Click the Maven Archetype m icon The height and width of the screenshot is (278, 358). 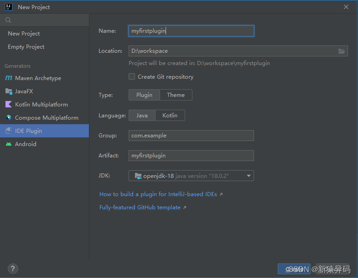pyautogui.click(x=9, y=78)
